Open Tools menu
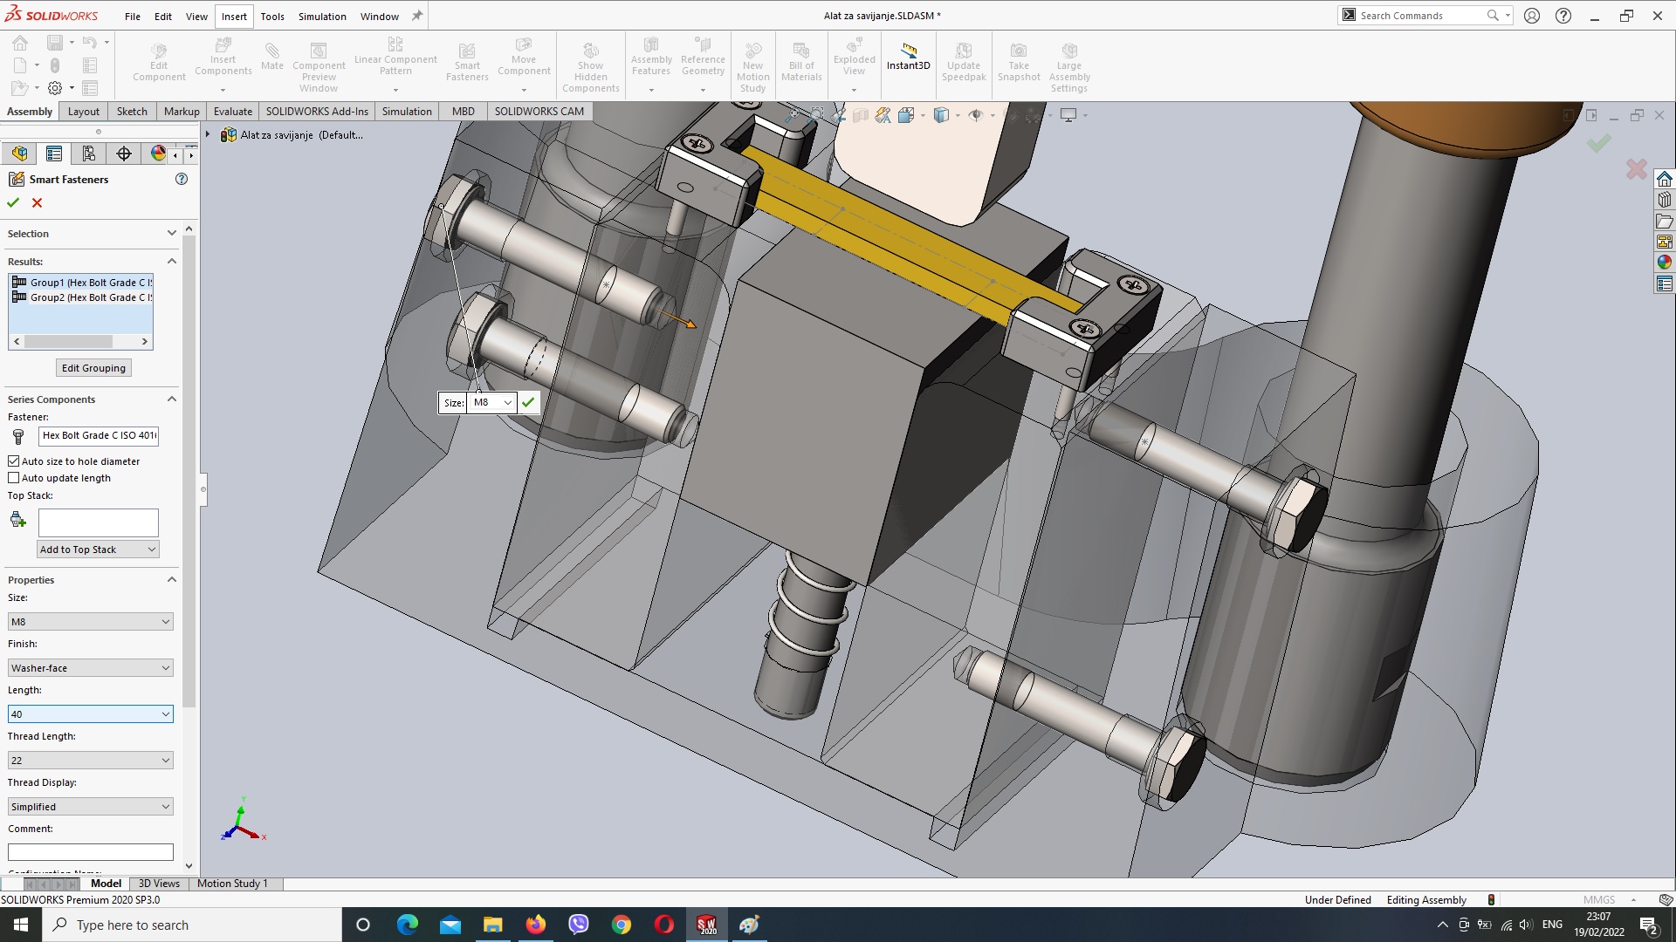The width and height of the screenshot is (1676, 942). pos(272,16)
